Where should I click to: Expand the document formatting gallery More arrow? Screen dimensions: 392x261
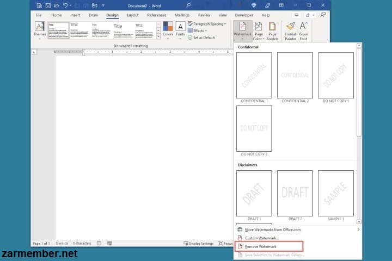coord(158,36)
